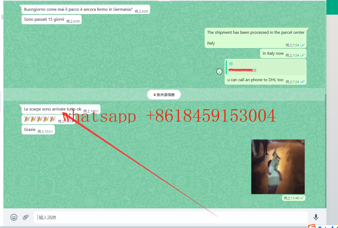Open the quoted tracking number reply preview

pos(265,68)
